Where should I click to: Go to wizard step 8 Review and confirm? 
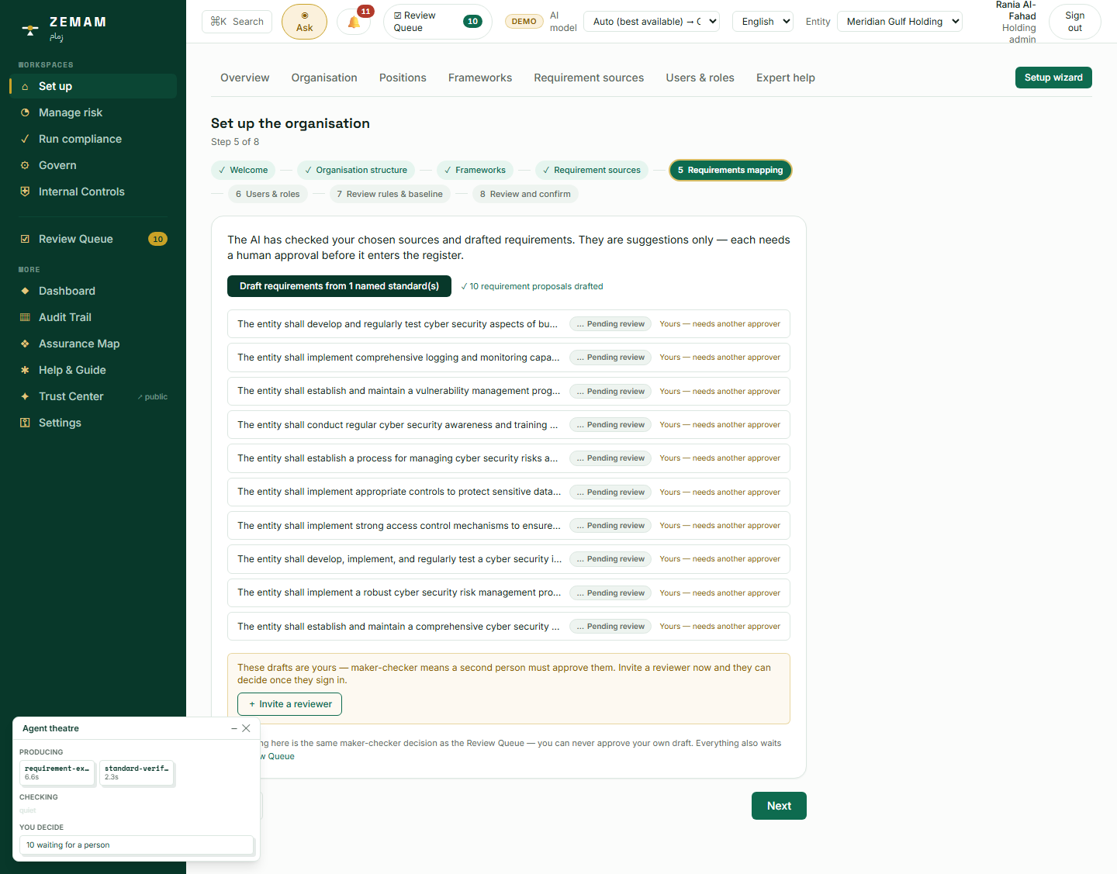525,194
